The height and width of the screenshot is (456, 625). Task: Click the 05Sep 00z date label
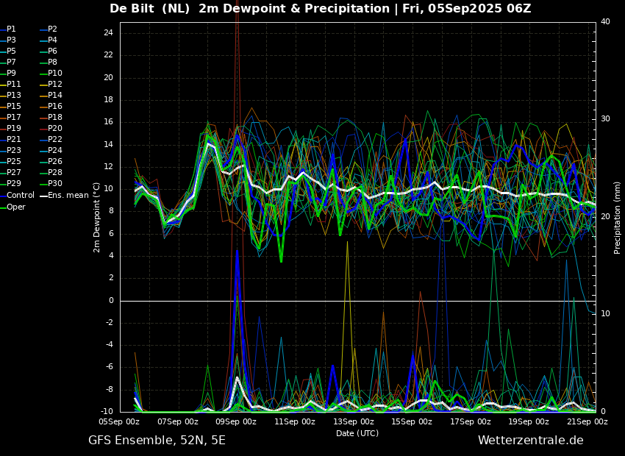(119, 421)
